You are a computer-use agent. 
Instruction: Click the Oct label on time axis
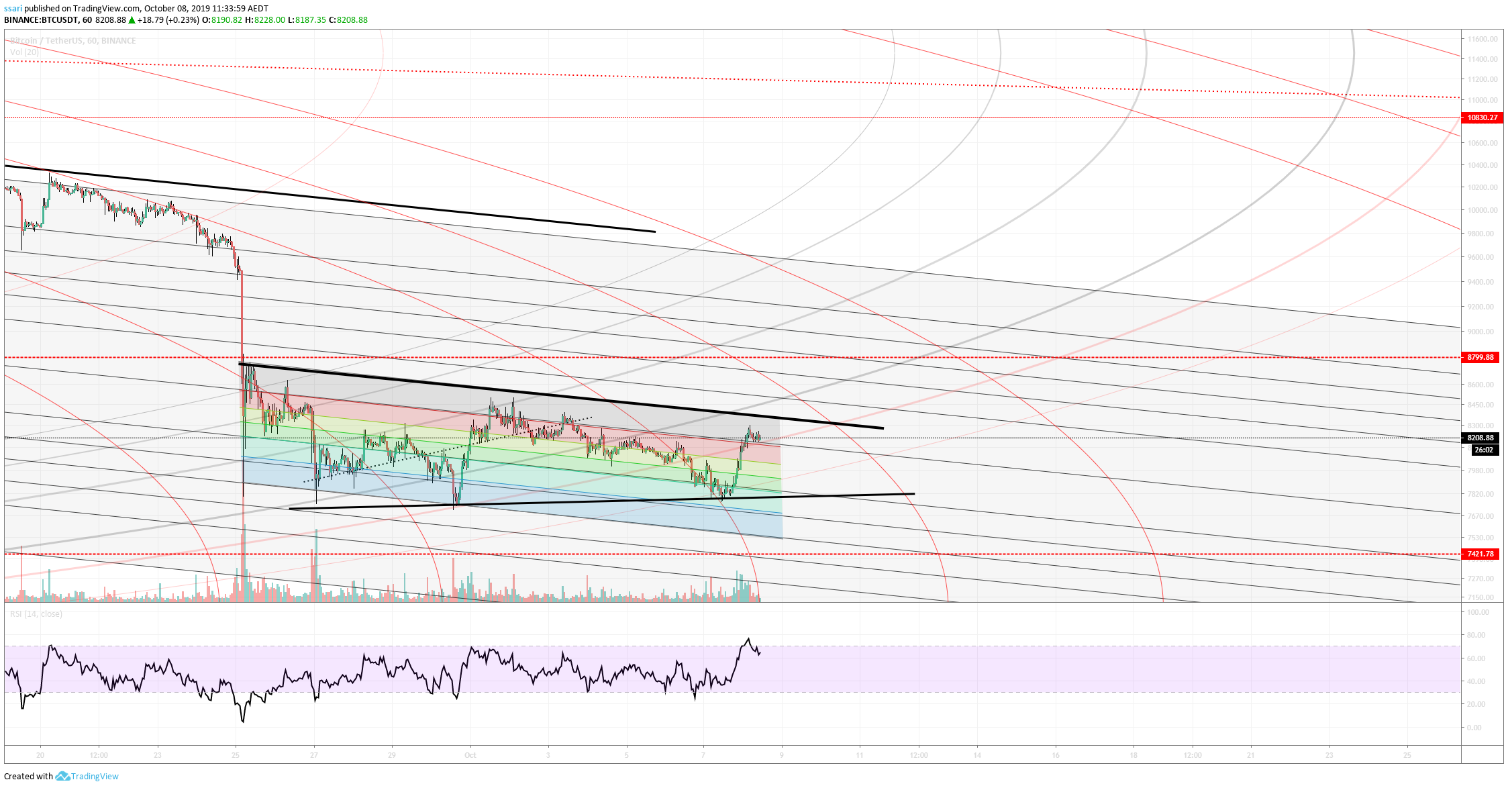(x=470, y=755)
